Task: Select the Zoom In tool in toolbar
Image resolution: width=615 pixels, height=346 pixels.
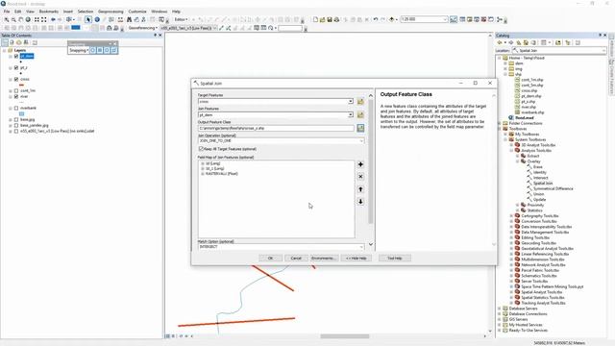Action: point(7,19)
